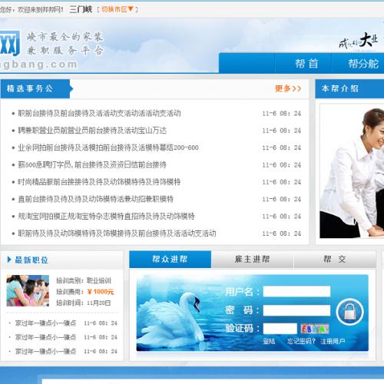Viewport: 384px width, 384px height.
Task: Click the 培训时间: 11月20日 line
Action: click(84, 303)
